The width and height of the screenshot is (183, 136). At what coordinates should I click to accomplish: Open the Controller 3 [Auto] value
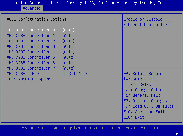69,46
